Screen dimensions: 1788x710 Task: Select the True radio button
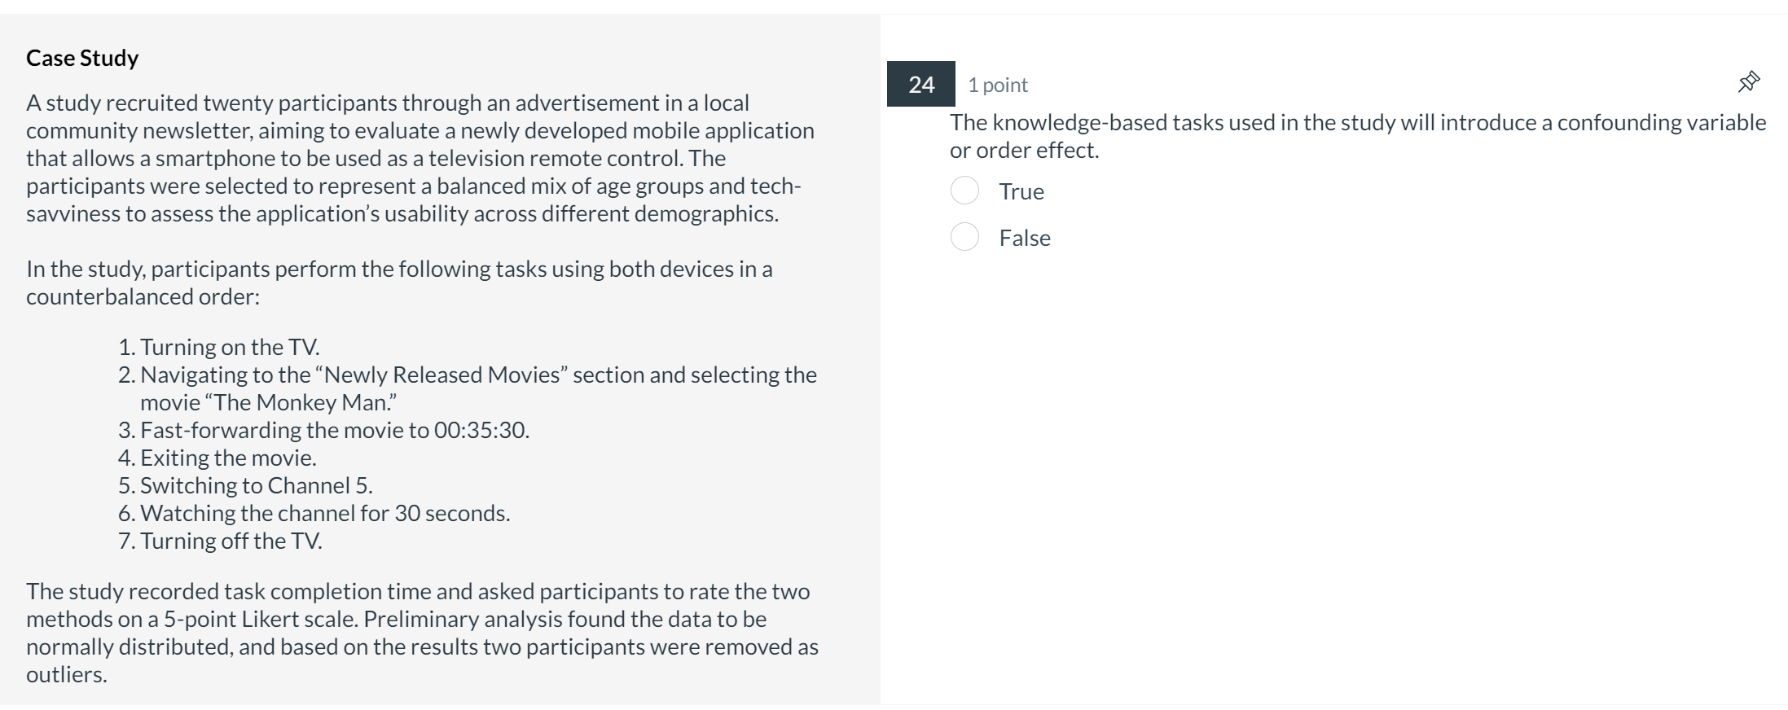pyautogui.click(x=965, y=191)
